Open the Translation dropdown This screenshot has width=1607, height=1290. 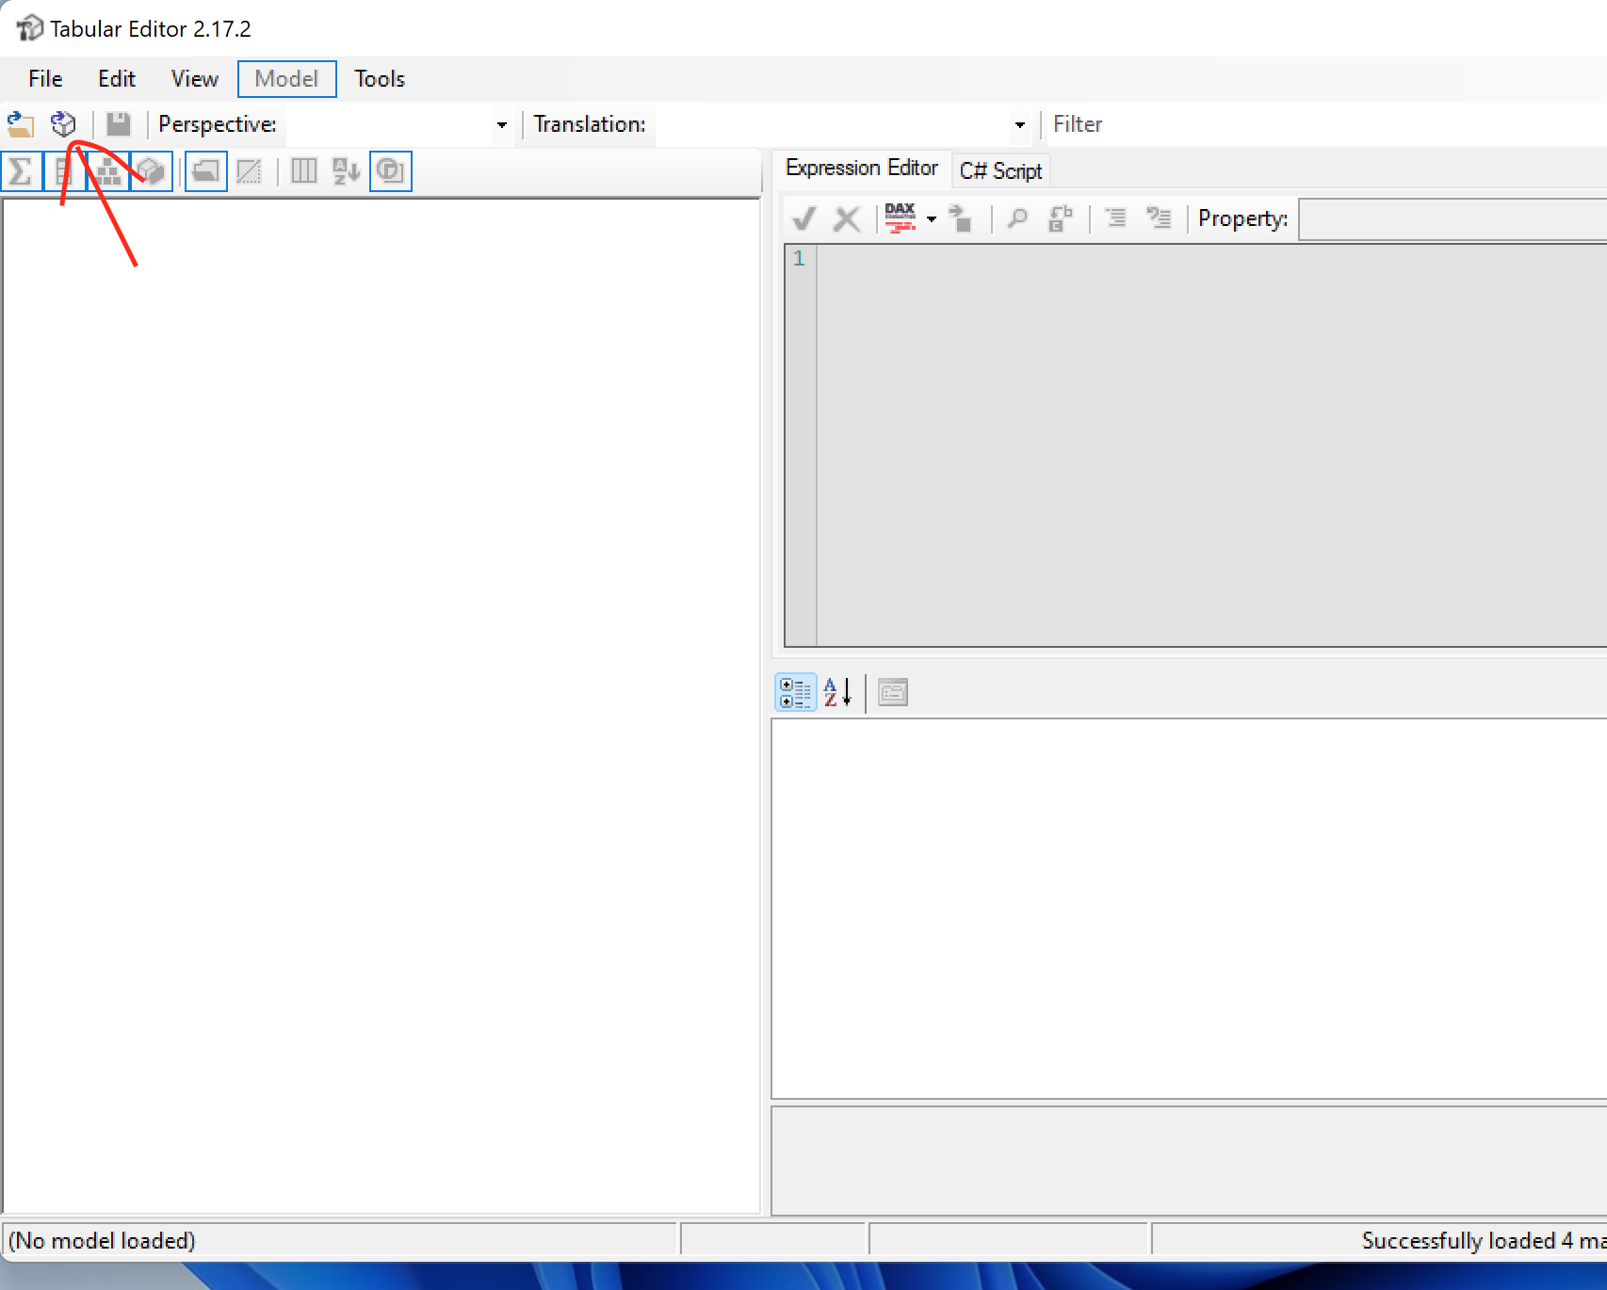point(1018,124)
